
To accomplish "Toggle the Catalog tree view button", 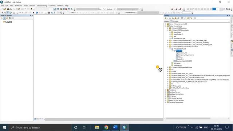I will pyautogui.click(x=191, y=18).
